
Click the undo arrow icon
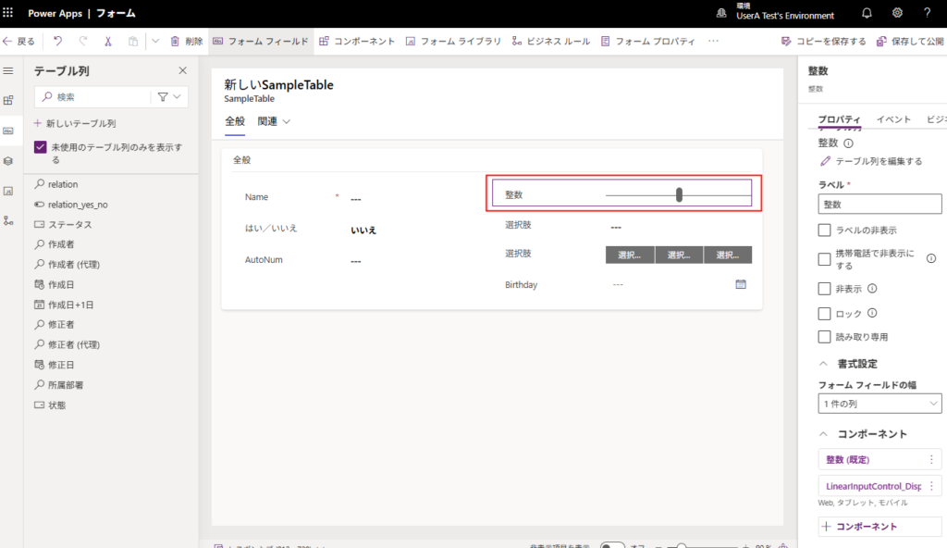(x=58, y=42)
